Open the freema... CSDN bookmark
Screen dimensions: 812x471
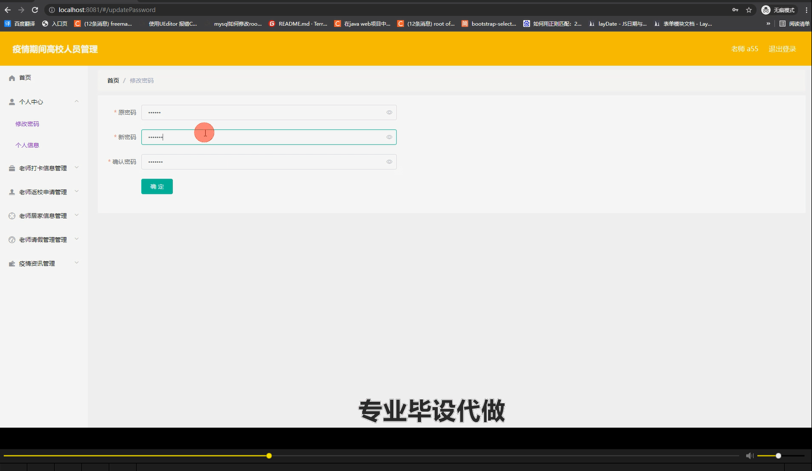pos(103,24)
